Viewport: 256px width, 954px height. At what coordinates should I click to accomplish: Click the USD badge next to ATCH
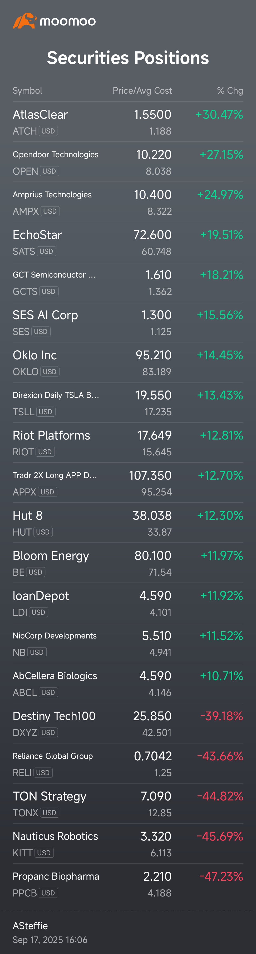(48, 131)
